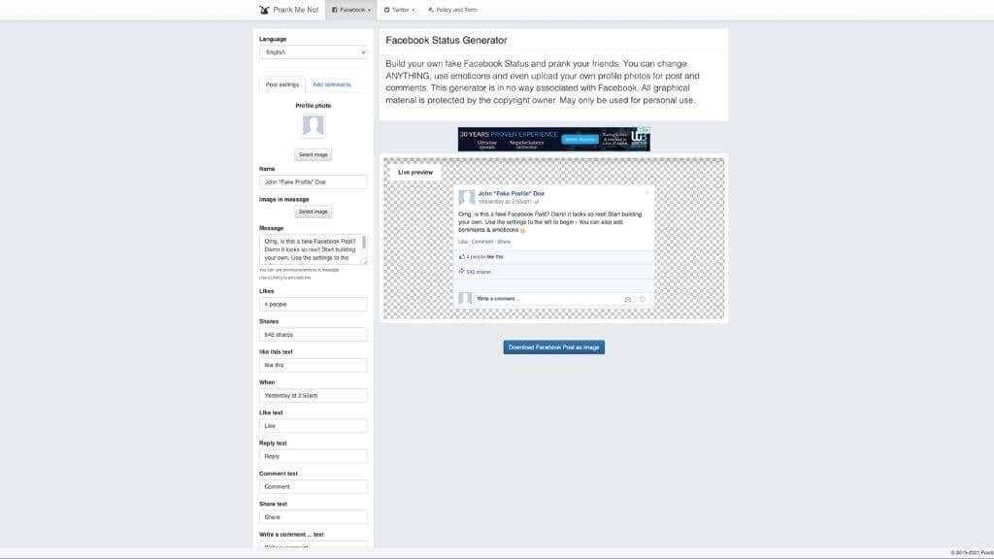The image size is (994, 559).
Task: Switch to the Add comments tab
Action: coord(332,84)
